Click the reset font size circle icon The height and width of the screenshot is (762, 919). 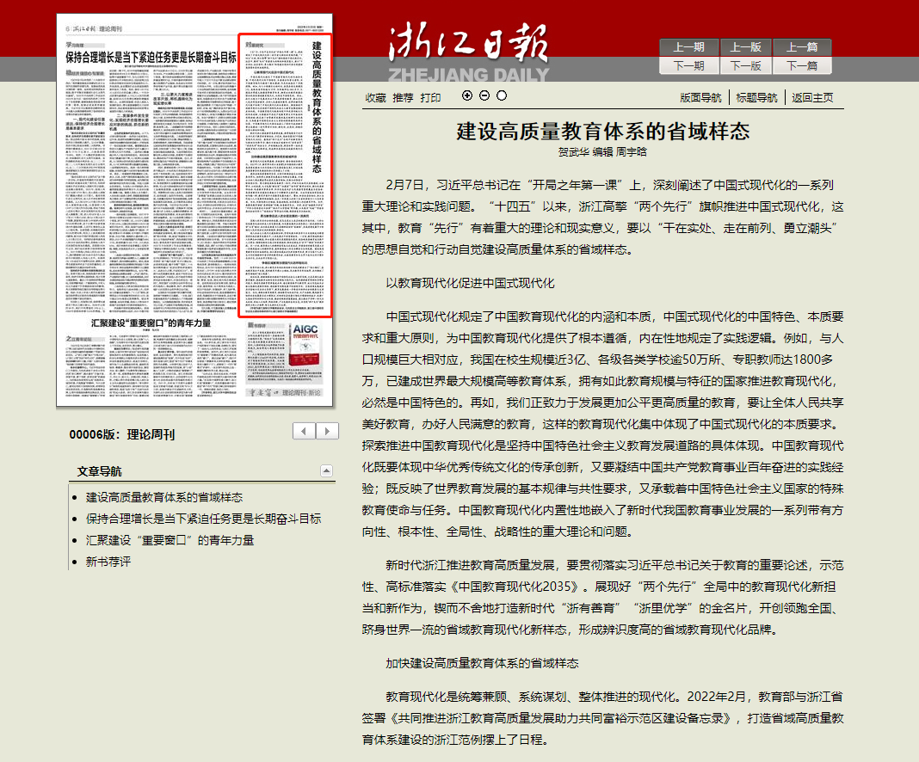point(502,96)
